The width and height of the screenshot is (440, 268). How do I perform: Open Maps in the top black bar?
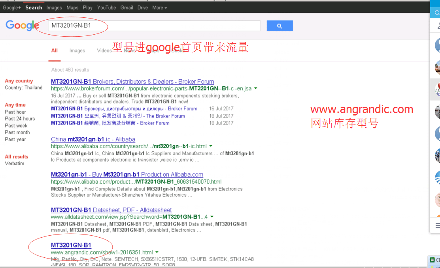[72, 7]
